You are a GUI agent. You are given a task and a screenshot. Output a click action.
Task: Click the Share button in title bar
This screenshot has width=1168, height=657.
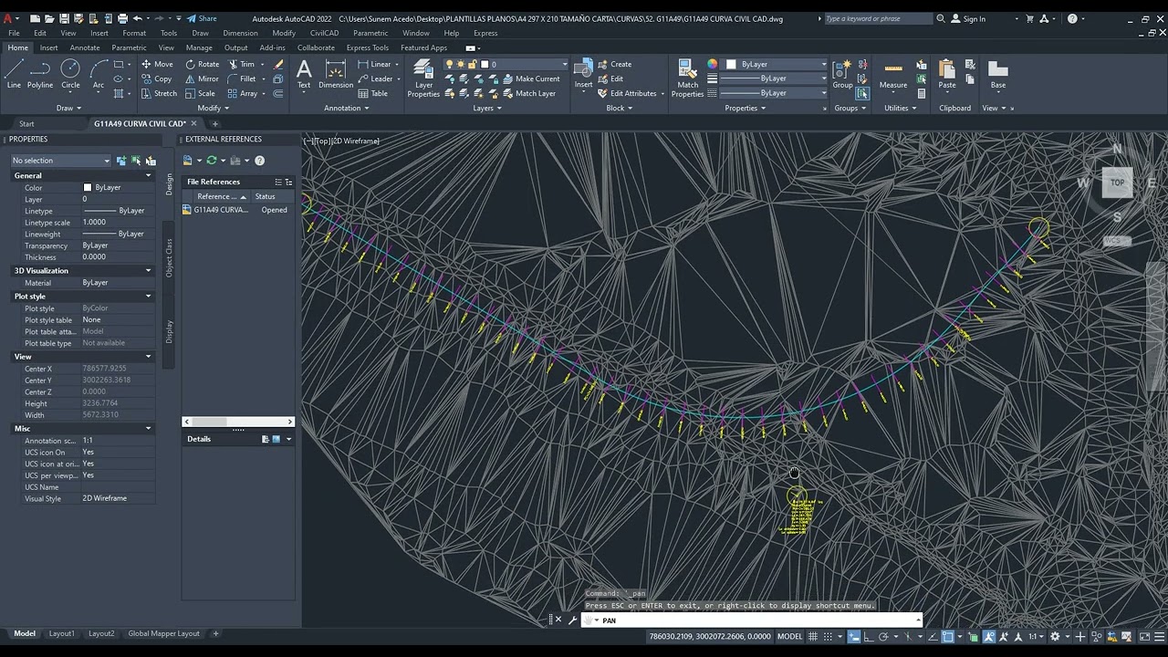(202, 18)
